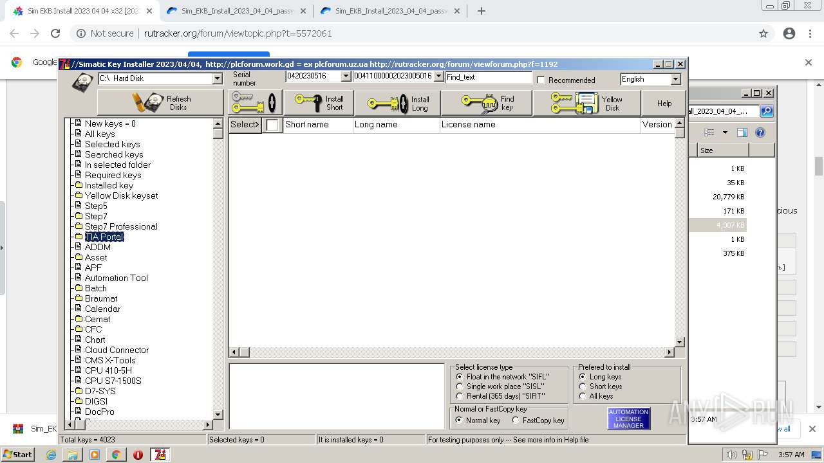The width and height of the screenshot is (824, 463).
Task: Click the two-keys toggle toolbar button
Action: (x=255, y=103)
